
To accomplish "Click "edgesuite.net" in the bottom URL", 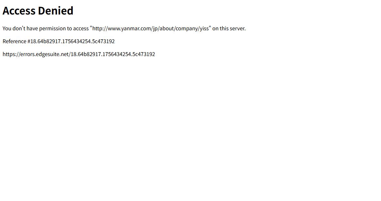I will [52, 54].
